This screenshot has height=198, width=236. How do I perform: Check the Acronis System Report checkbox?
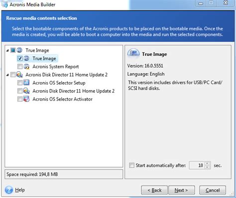tap(20, 67)
